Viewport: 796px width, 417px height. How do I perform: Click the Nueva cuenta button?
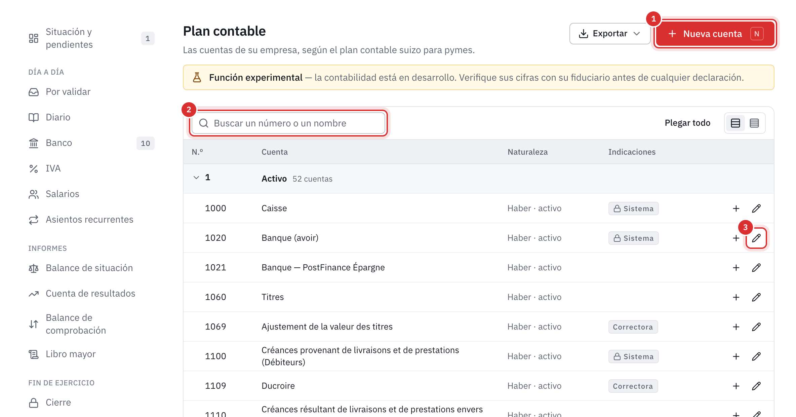click(x=715, y=34)
